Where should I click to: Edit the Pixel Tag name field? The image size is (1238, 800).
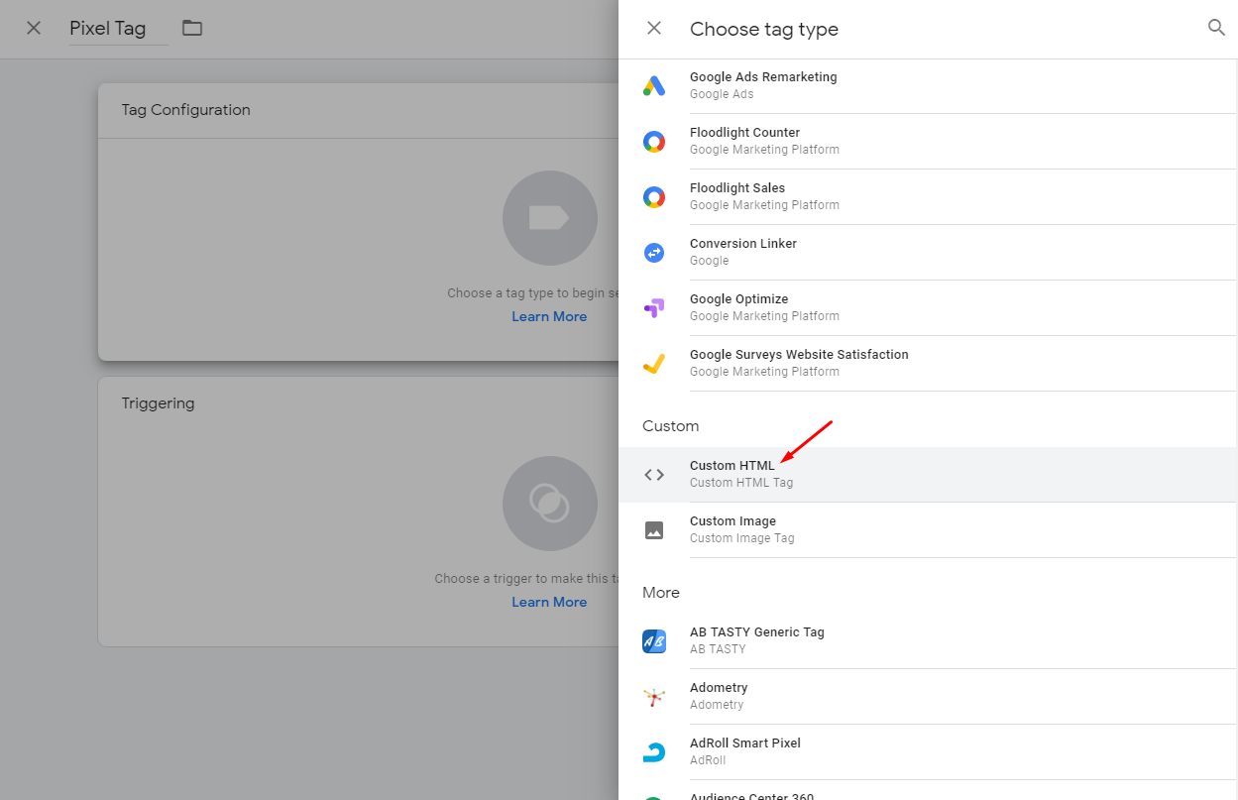click(118, 29)
